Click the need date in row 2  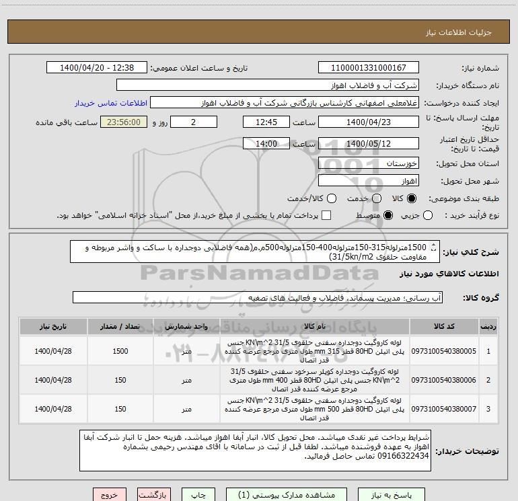click(x=53, y=380)
